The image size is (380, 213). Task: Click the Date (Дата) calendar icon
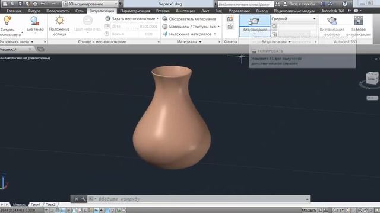click(x=107, y=26)
